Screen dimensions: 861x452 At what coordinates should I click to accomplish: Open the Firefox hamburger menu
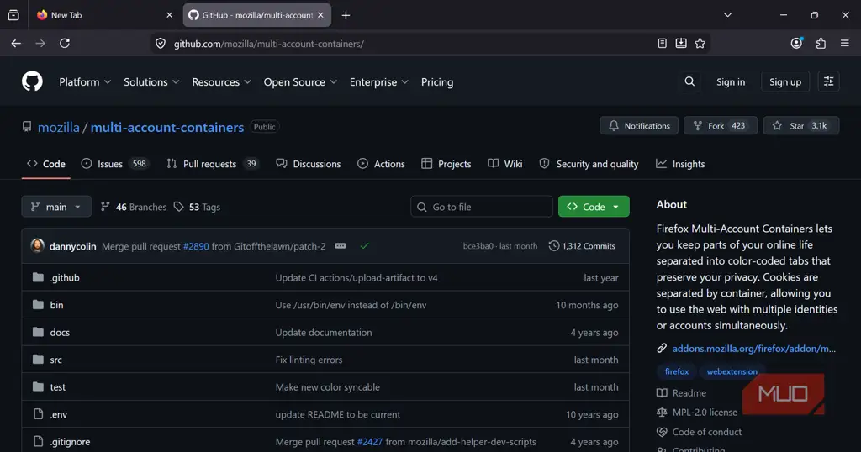[x=844, y=44]
